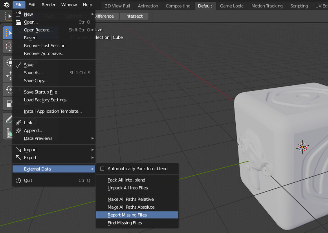328x233 pixels.
Task: Click the checkmark icon beside Save
Action: tap(18, 65)
